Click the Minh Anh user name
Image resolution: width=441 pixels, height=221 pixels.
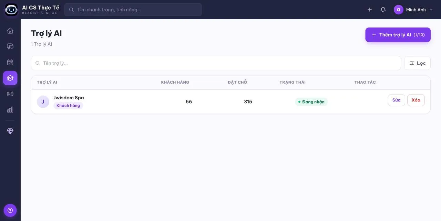coord(416,10)
